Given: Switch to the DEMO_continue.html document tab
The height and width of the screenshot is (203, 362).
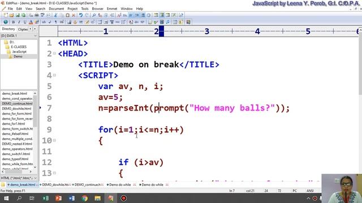Looking at the screenshot, I should coord(88,185).
